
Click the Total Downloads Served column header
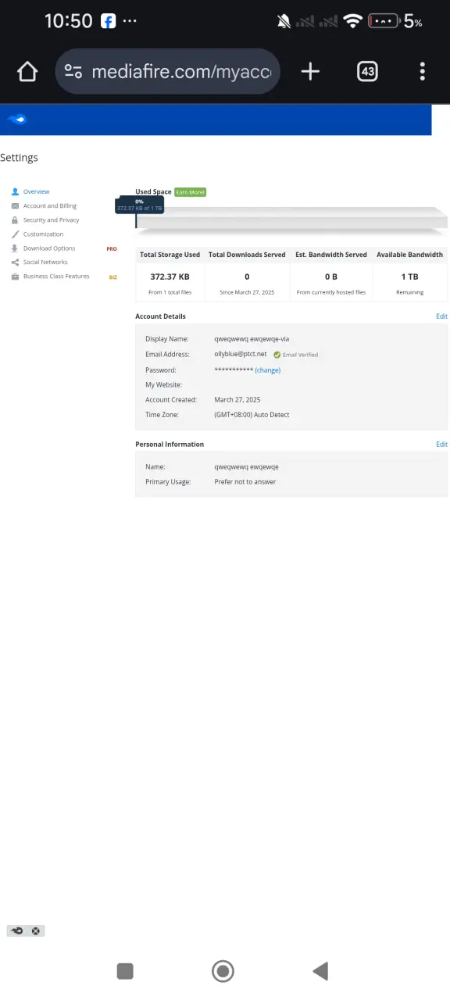pos(247,255)
